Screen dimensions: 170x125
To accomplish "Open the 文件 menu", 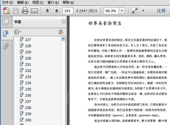I will [x=7, y=2].
